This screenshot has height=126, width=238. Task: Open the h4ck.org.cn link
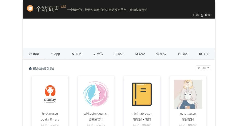50,114
